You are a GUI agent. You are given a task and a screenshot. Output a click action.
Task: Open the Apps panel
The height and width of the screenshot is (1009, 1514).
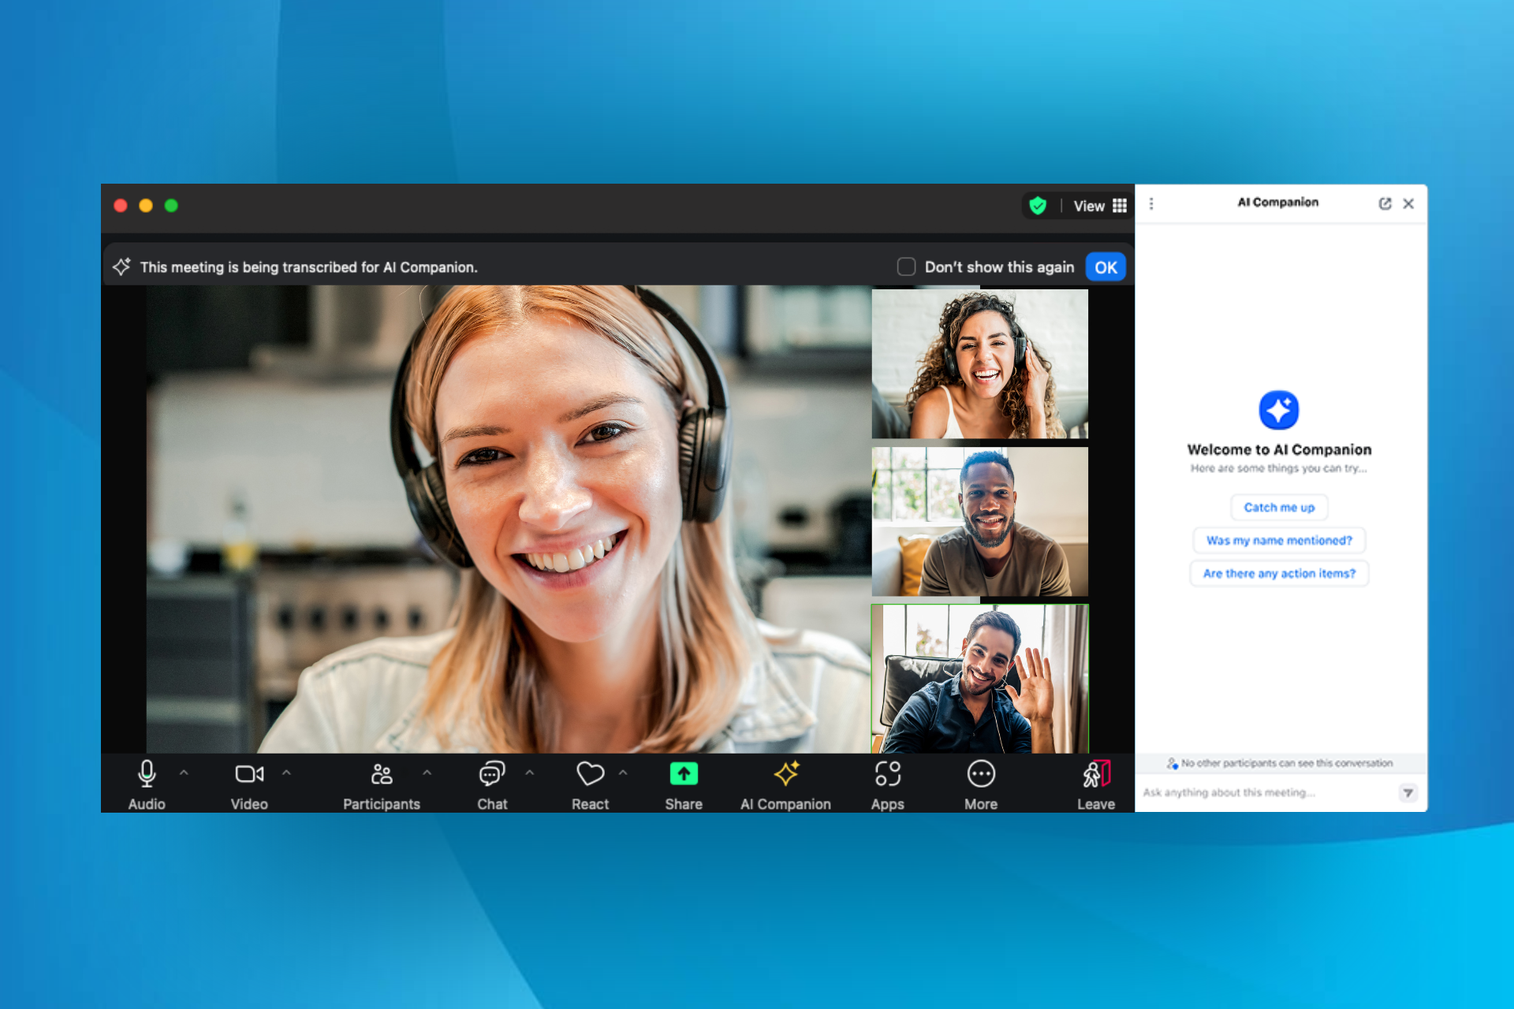pyautogui.click(x=888, y=774)
